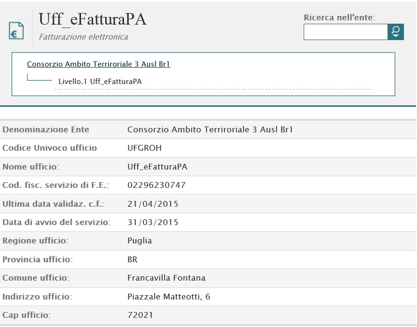Click the Piazzale Matteotti, 6 address
Image resolution: width=417 pixels, height=327 pixels.
[168, 297]
